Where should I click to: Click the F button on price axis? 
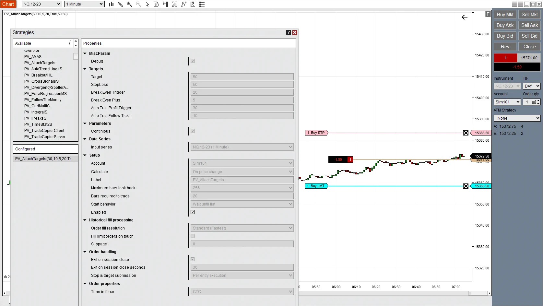pyautogui.click(x=488, y=14)
